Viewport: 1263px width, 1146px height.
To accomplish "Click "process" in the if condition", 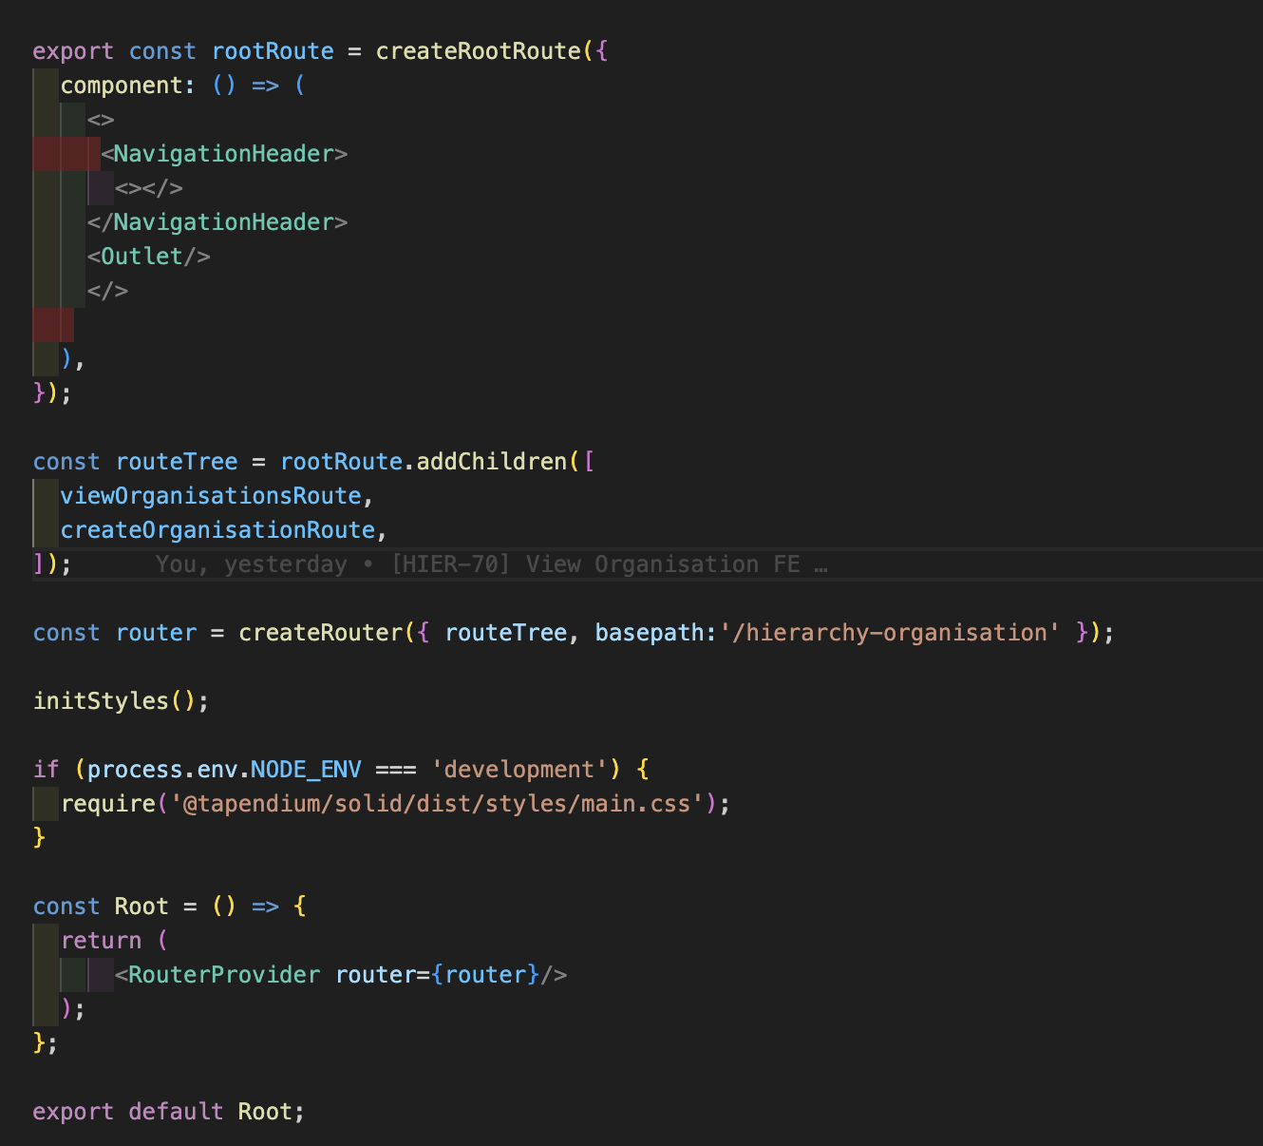I will (x=136, y=770).
